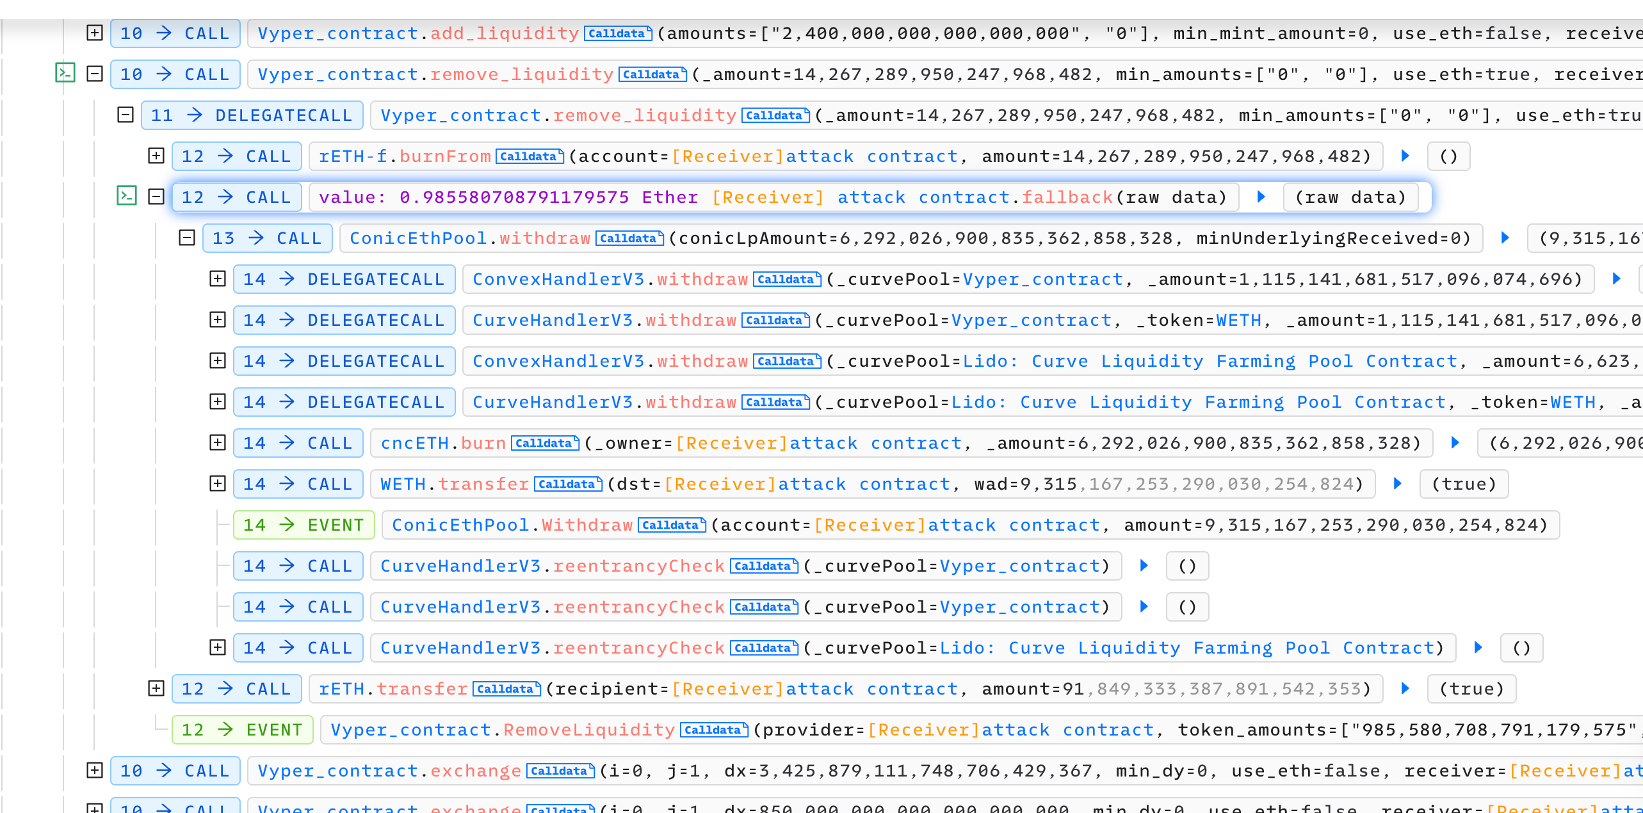Expand the add_liquidity call at depth 10
Viewport: 1643px width, 813px height.
click(95, 33)
